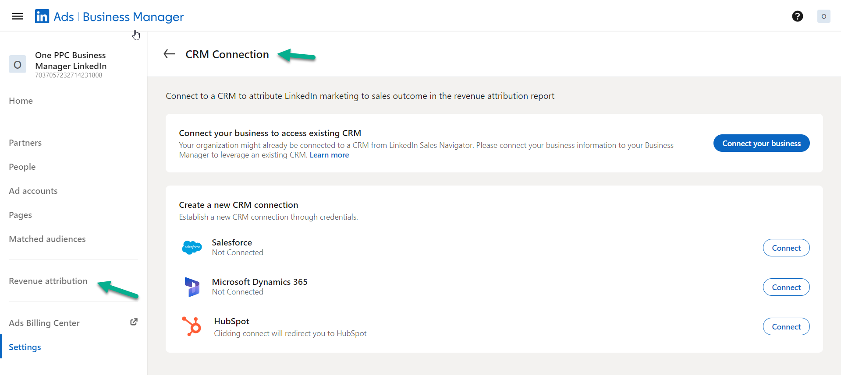The height and width of the screenshot is (375, 841).
Task: Open the Learn more link
Action: (329, 155)
